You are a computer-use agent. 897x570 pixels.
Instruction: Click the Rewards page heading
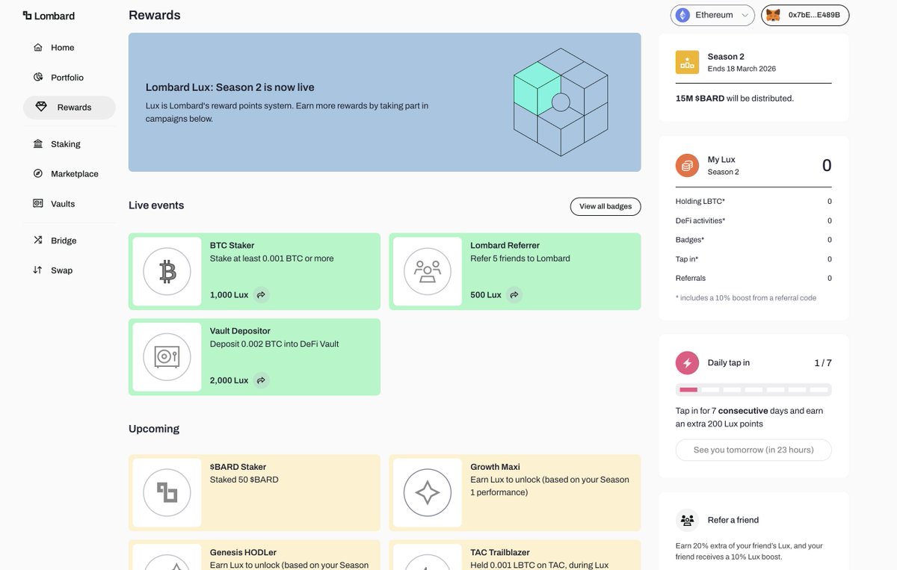tap(154, 15)
